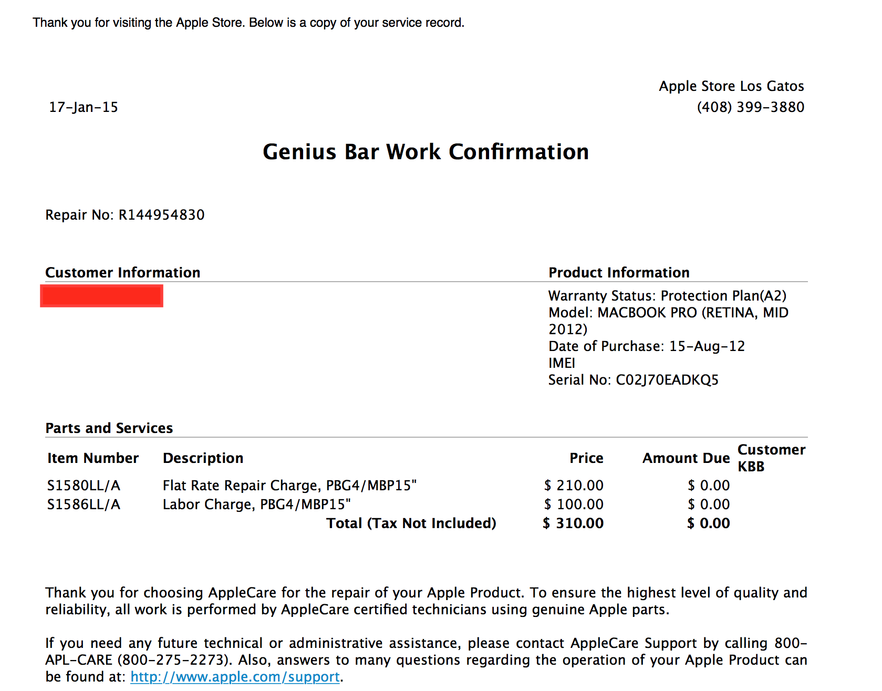Click the Thank you for visiting header line
The width and height of the screenshot is (882, 691).
pos(248,23)
